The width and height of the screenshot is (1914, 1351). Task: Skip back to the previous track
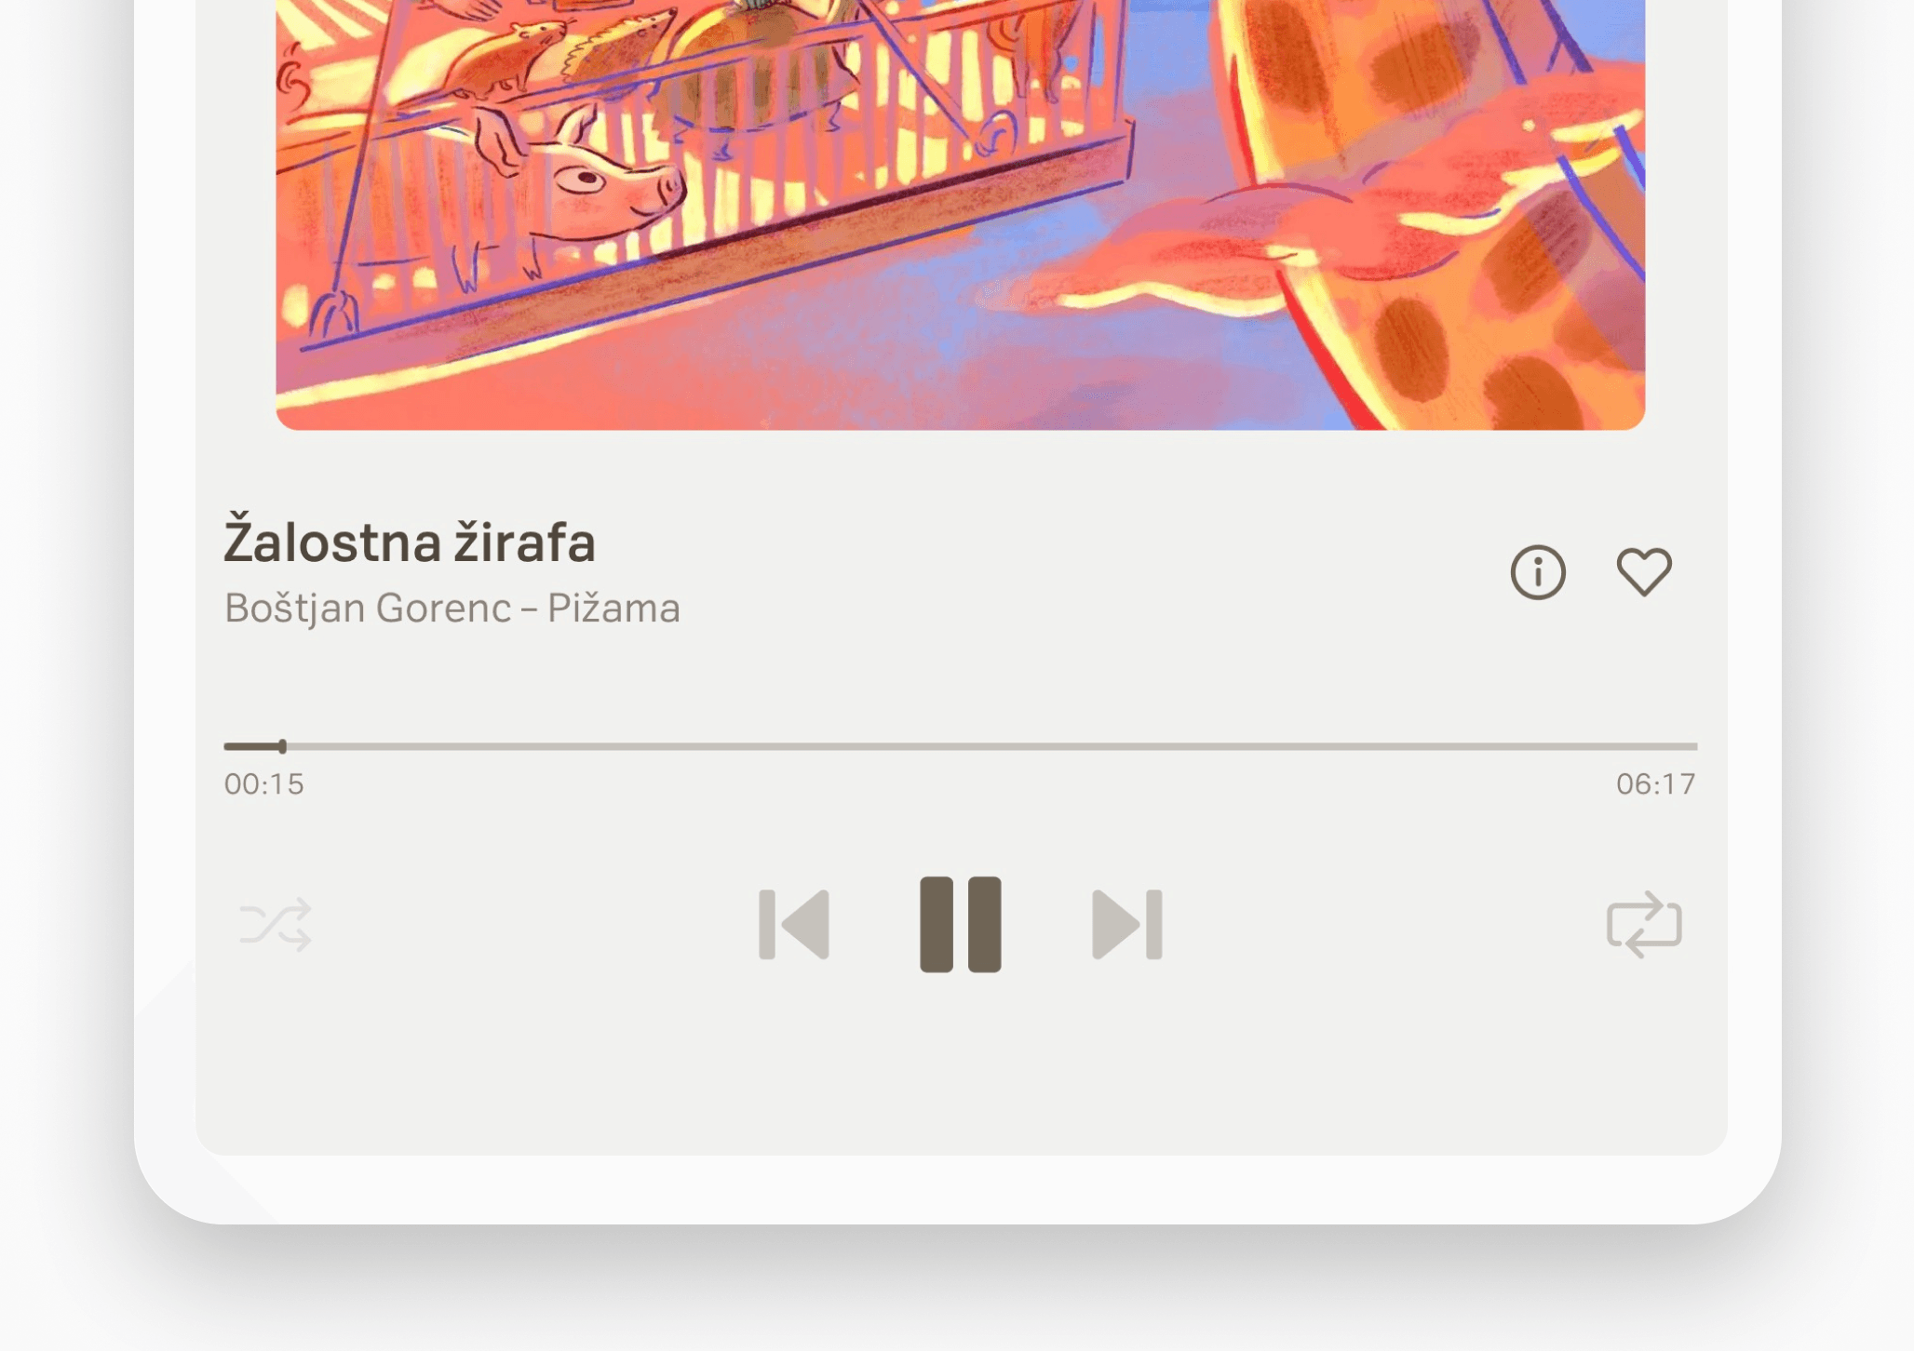(794, 924)
